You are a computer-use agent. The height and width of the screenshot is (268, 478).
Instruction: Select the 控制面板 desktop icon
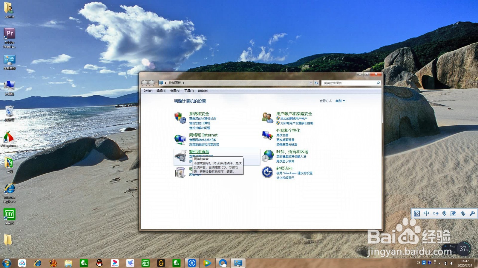9,63
